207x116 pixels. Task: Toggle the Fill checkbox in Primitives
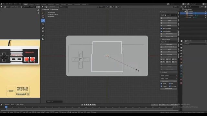(170, 84)
